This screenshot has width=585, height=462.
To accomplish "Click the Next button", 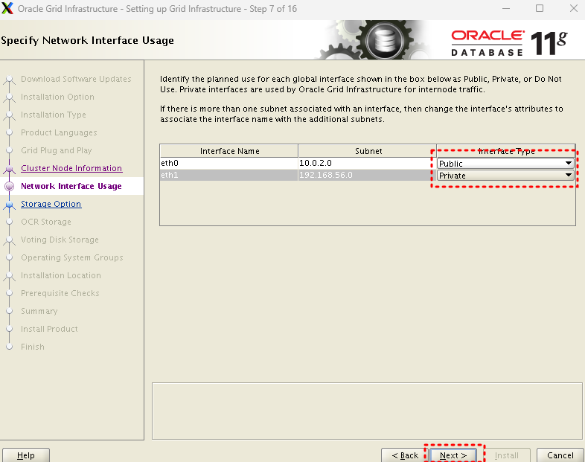I will tap(453, 455).
